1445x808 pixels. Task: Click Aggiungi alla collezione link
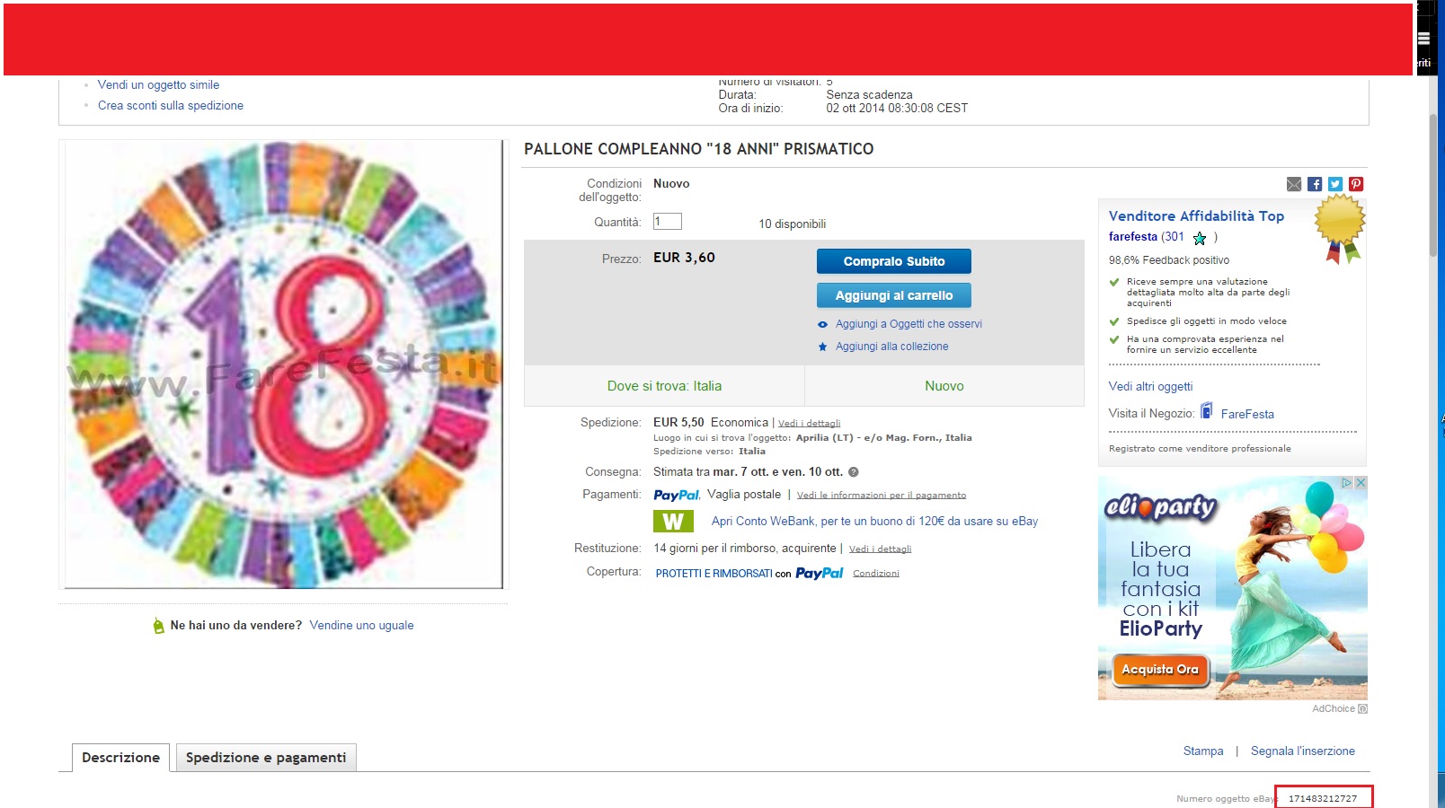(891, 347)
